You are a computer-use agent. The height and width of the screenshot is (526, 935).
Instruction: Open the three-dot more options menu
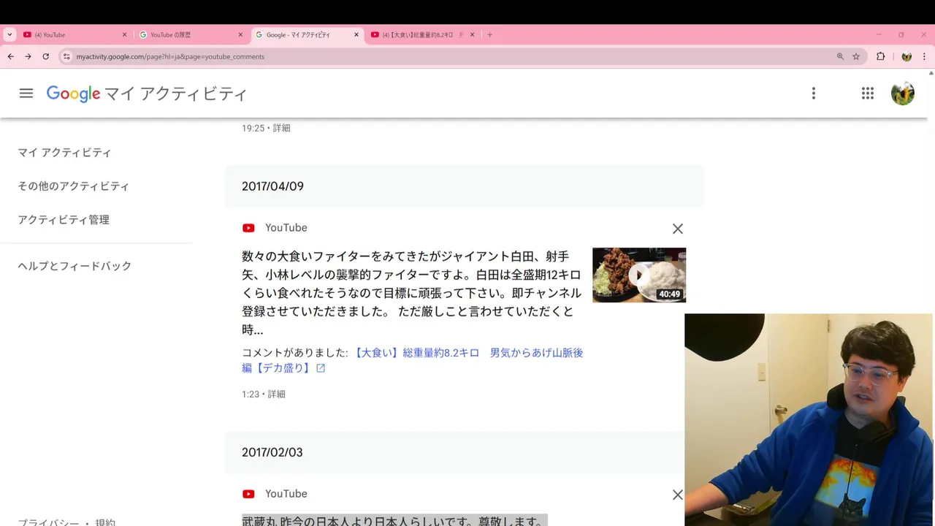814,94
